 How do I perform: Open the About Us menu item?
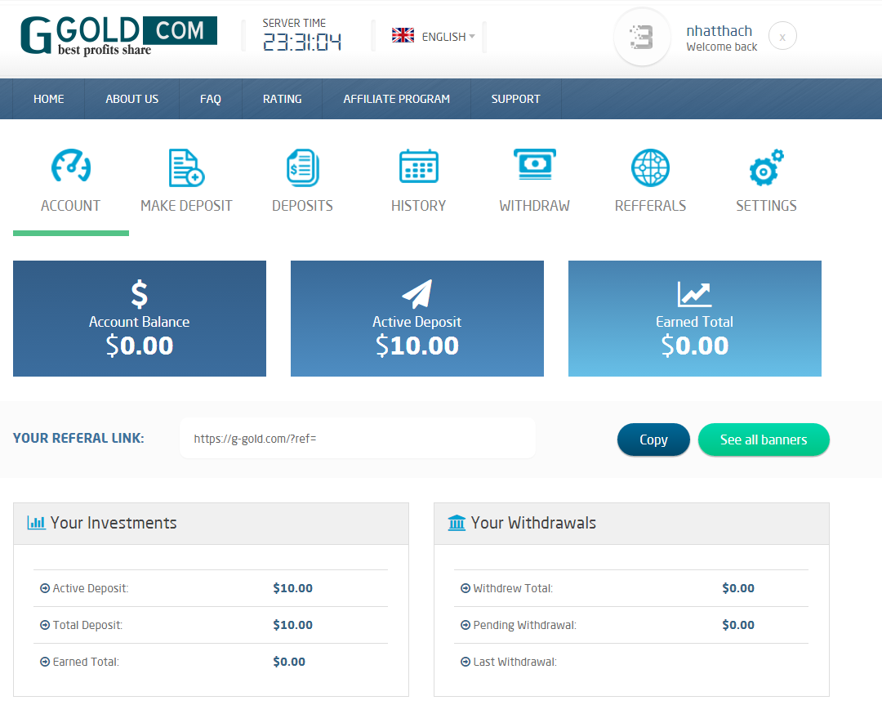point(132,99)
